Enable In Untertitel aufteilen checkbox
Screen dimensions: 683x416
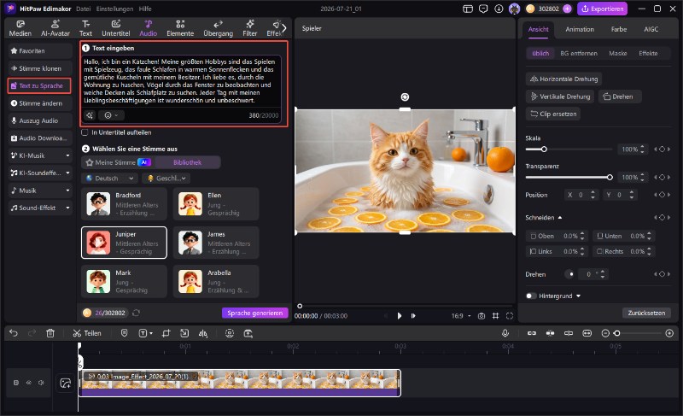click(85, 132)
